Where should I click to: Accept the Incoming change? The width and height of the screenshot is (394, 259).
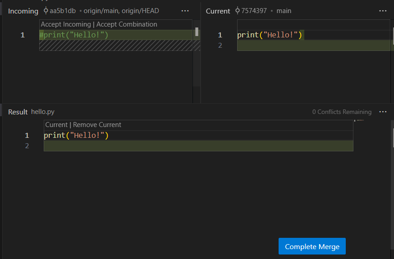coord(66,24)
